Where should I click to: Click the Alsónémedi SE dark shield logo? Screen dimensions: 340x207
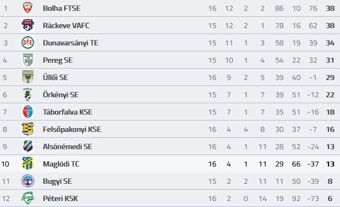coord(28,146)
